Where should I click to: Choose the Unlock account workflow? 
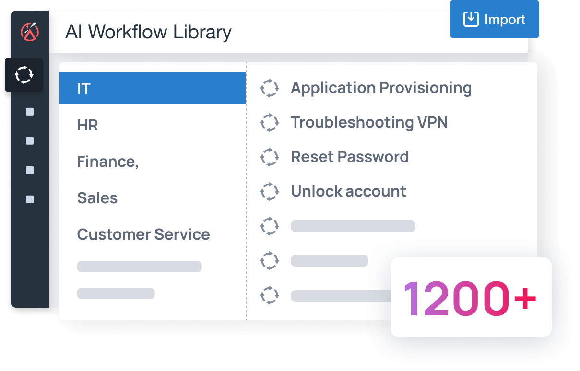(x=349, y=191)
